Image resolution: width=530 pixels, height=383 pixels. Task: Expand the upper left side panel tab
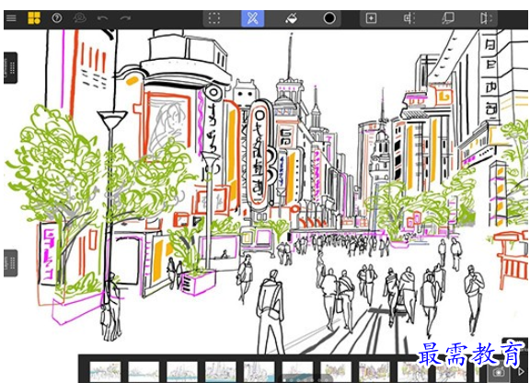tap(10, 67)
